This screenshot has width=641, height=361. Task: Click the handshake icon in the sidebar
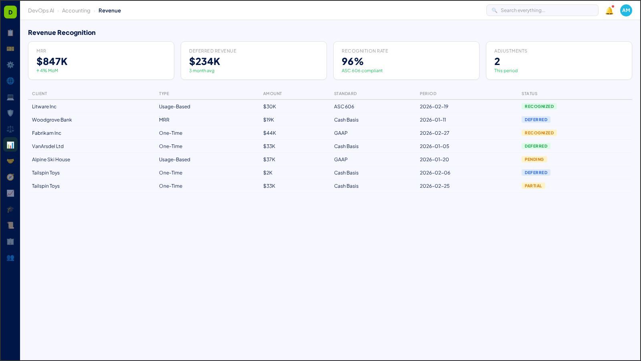pyautogui.click(x=10, y=160)
